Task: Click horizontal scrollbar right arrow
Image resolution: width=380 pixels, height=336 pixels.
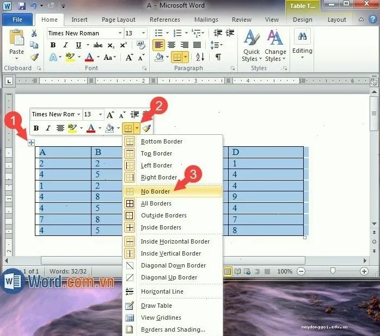Action: [x=365, y=261]
